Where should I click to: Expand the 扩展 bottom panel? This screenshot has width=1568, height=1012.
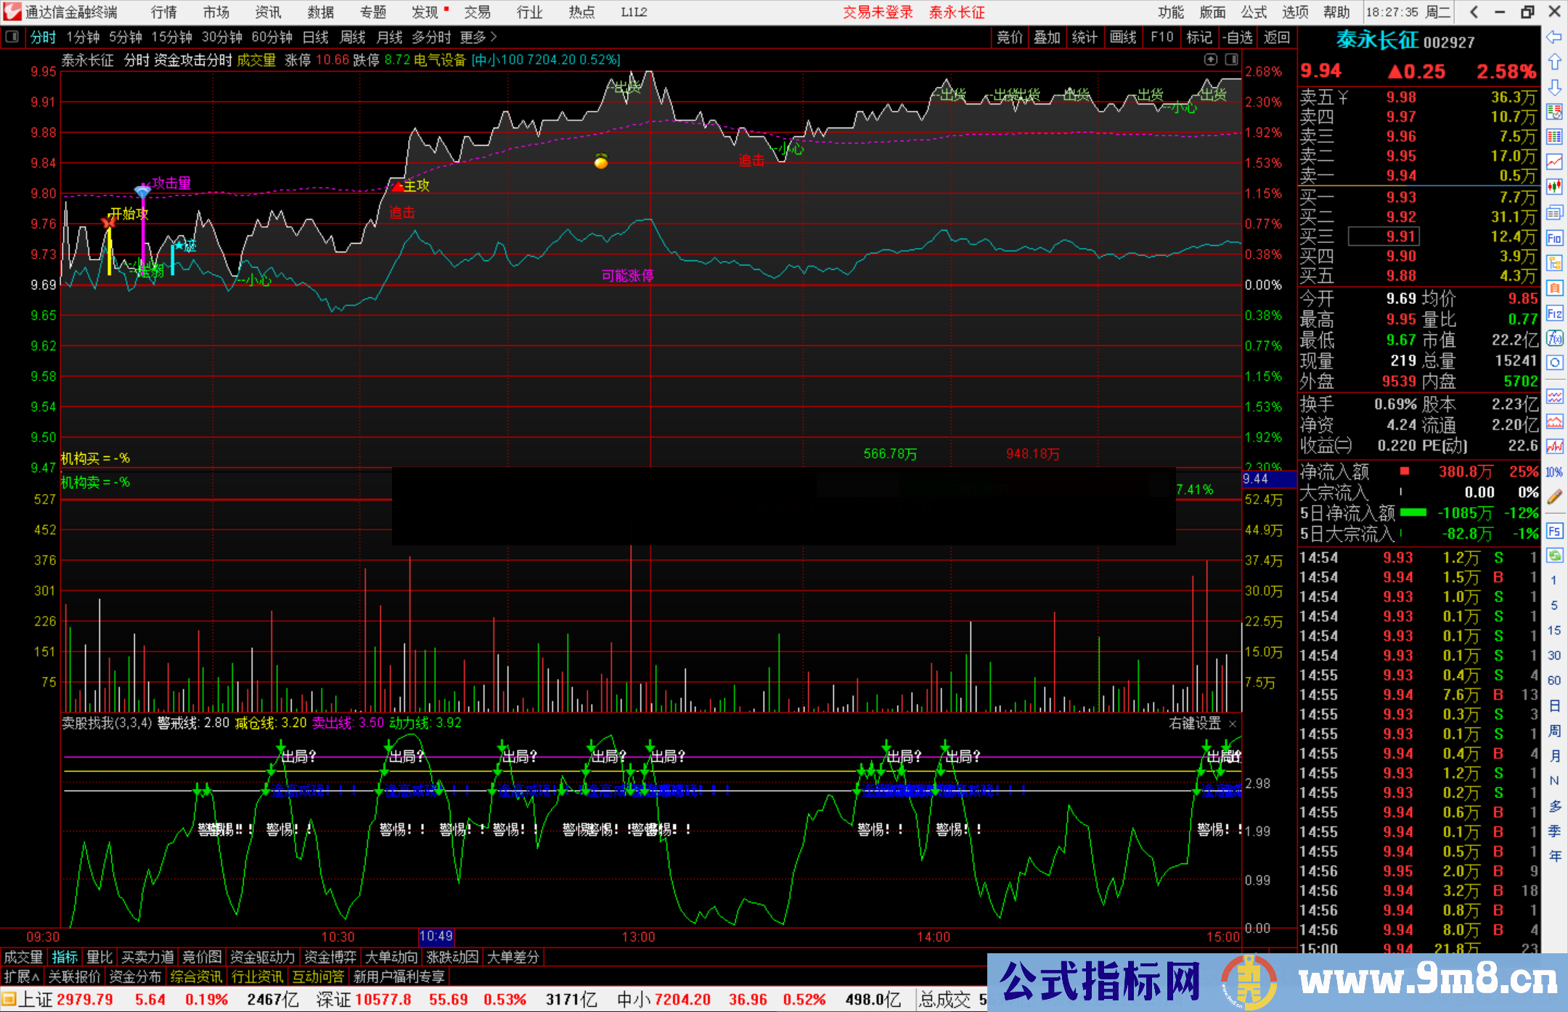(x=22, y=976)
